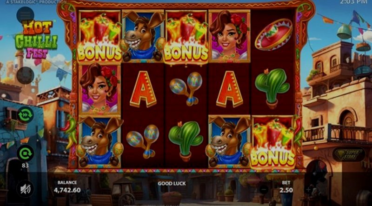
Task: Click the Bet value 2.50
Action: (x=286, y=190)
